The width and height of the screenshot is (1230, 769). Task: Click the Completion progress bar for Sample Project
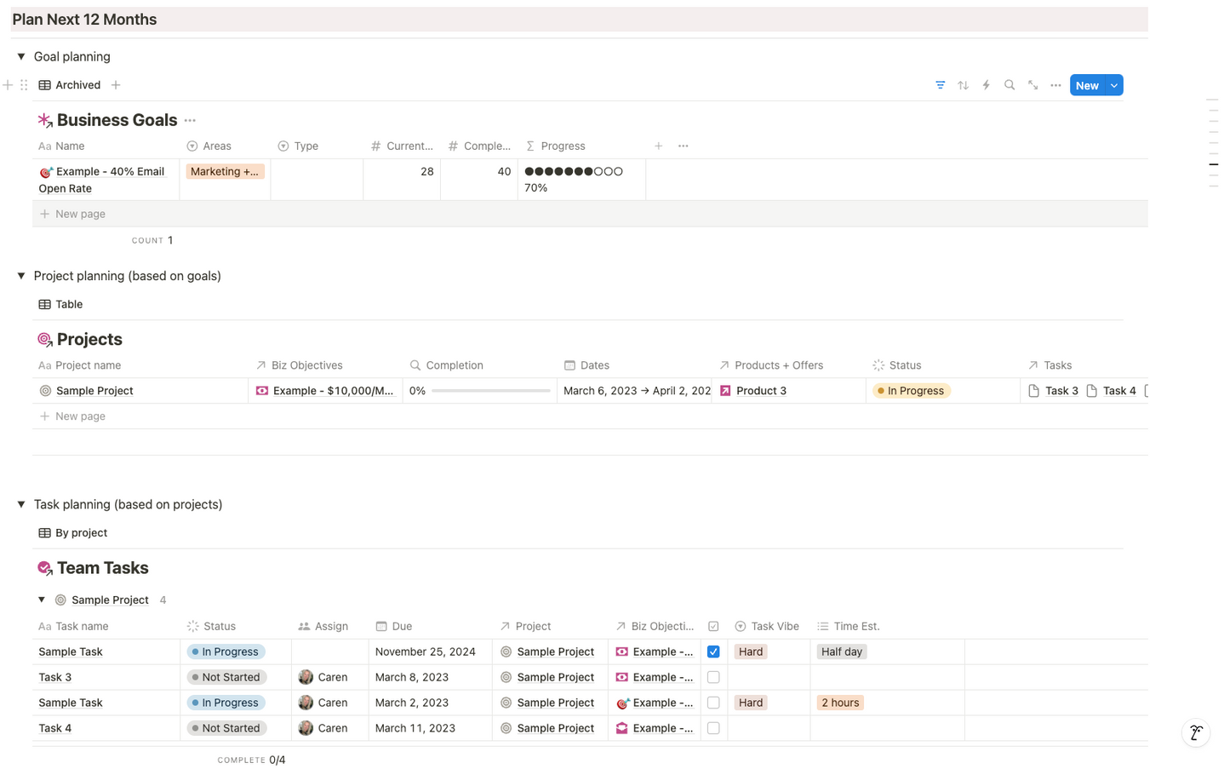(x=490, y=391)
